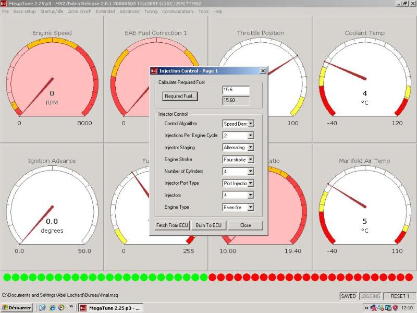Open the Accel Enrich menu

[80, 11]
